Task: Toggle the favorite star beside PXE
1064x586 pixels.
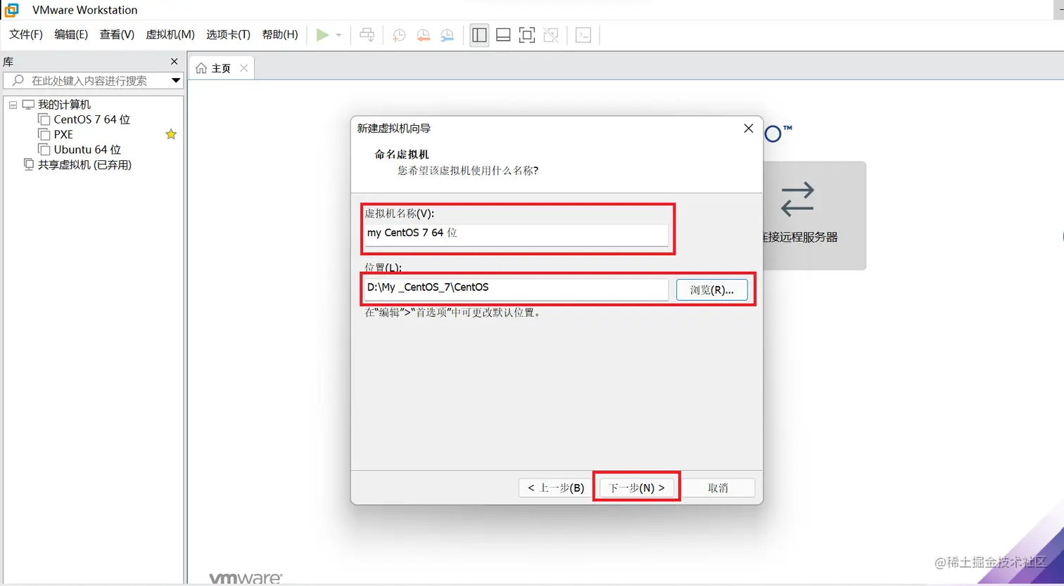Action: tap(170, 134)
